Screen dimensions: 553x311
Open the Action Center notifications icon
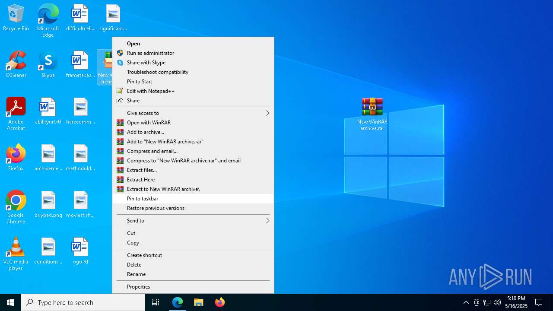(539, 302)
